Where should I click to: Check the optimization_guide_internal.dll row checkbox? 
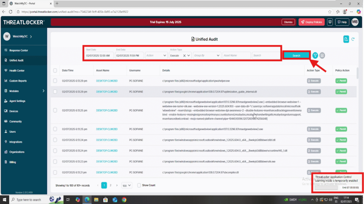[x=55, y=92]
